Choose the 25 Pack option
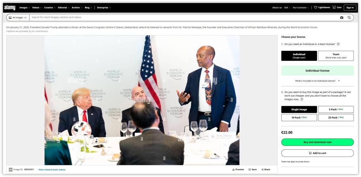The width and height of the screenshot is (361, 177). (336, 118)
